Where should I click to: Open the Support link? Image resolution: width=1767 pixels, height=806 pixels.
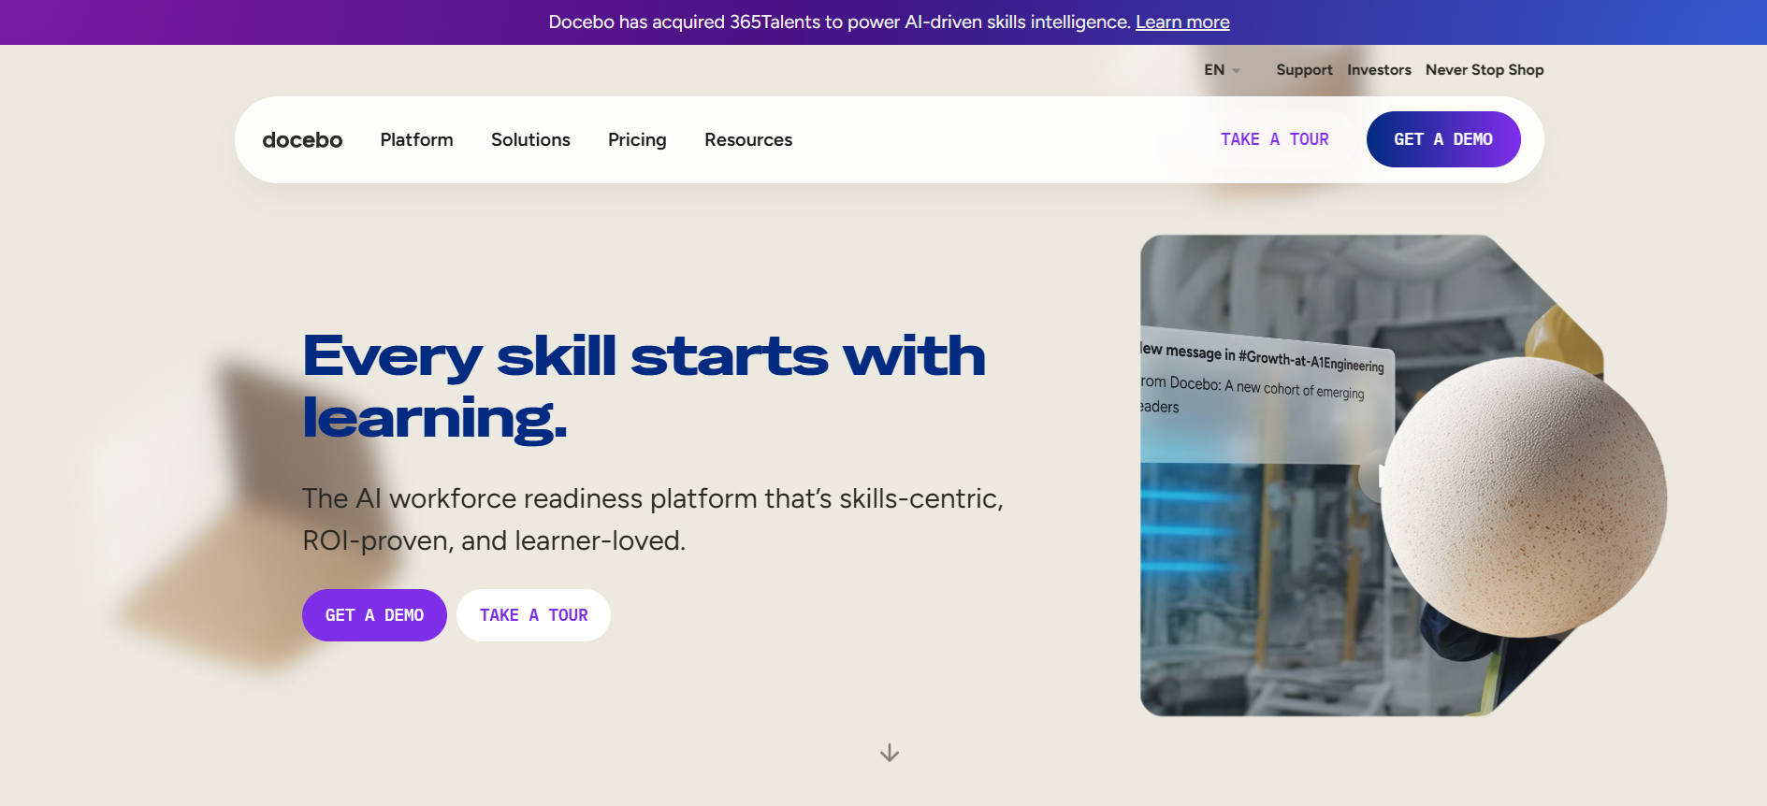(1304, 70)
